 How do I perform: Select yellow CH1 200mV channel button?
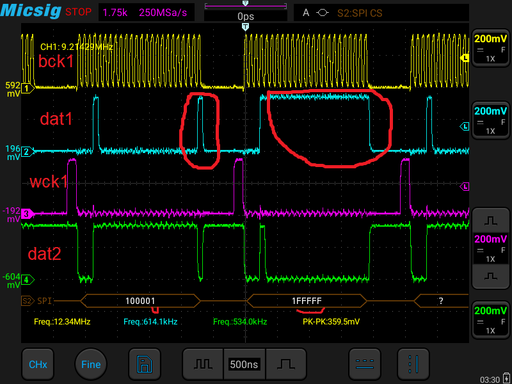click(x=491, y=47)
